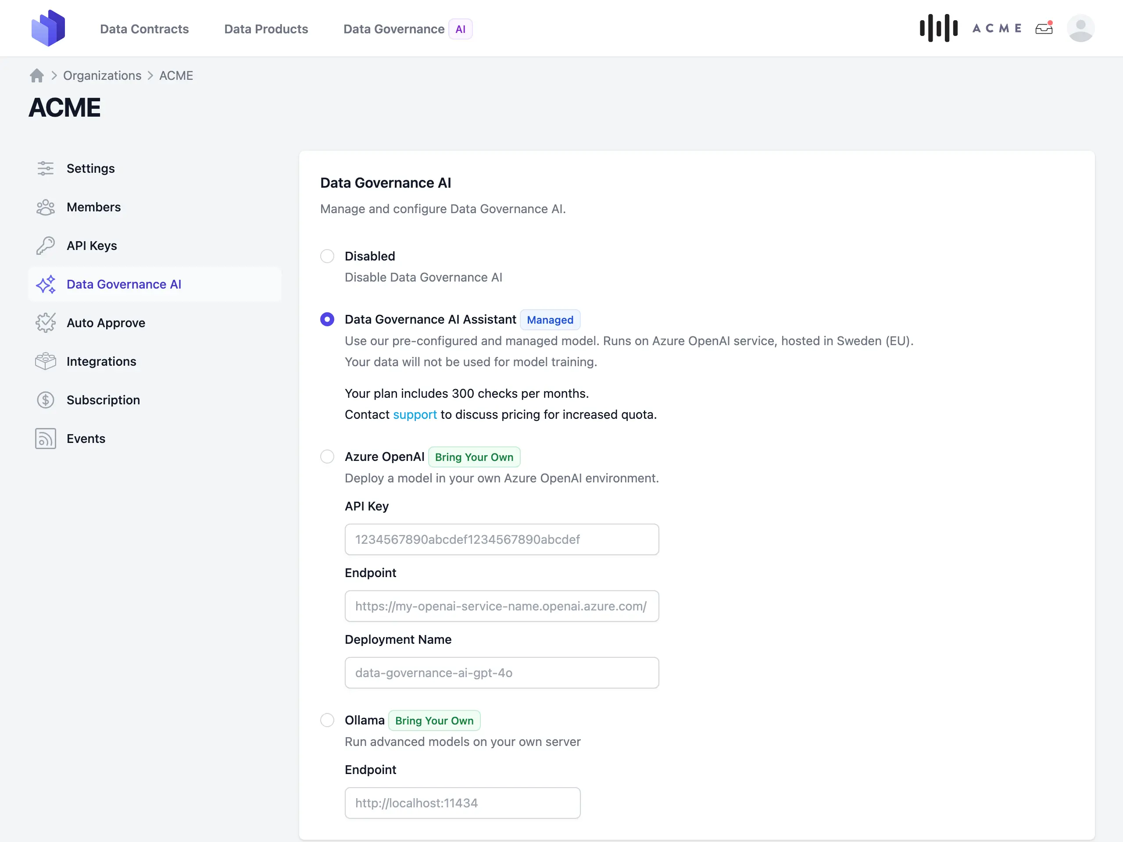Open Data Governance in top navigation
This screenshot has height=842, width=1123.
tap(394, 29)
